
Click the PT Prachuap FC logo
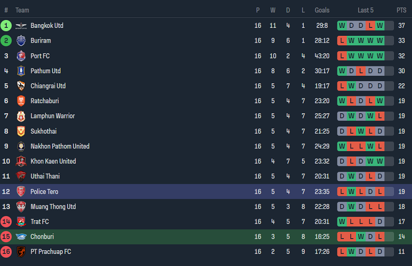[21, 252]
